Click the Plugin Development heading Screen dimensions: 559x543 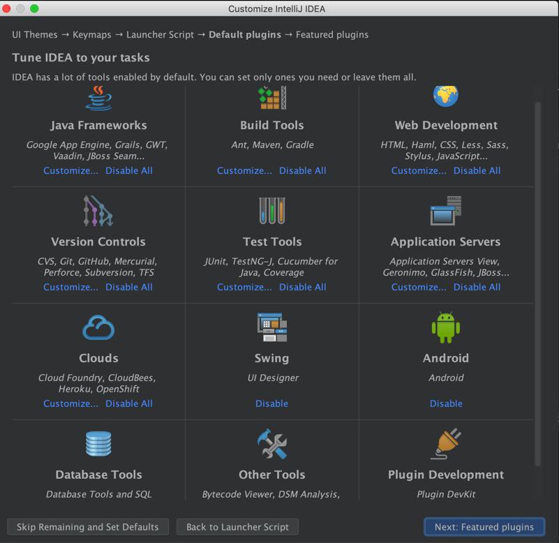(446, 475)
